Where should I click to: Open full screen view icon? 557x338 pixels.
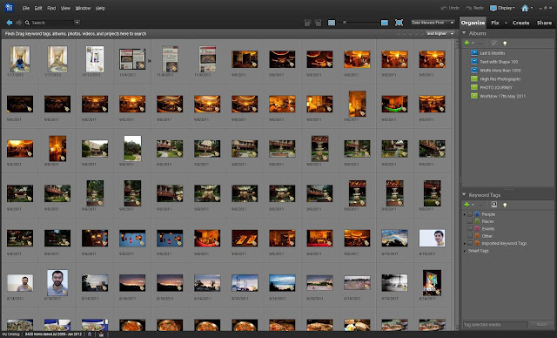tap(399, 23)
